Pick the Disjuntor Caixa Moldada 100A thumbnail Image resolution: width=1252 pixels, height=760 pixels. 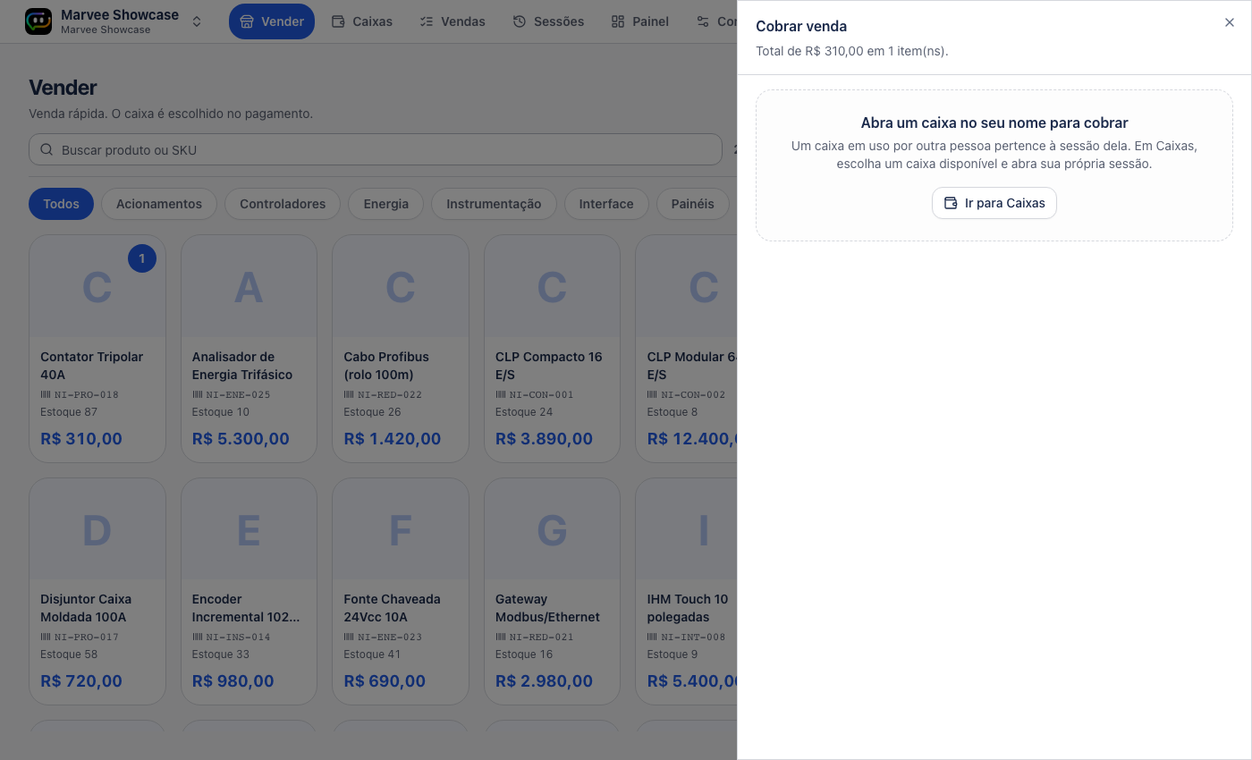97,529
